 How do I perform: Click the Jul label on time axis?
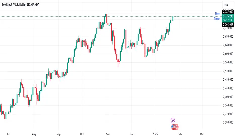coord(8,134)
